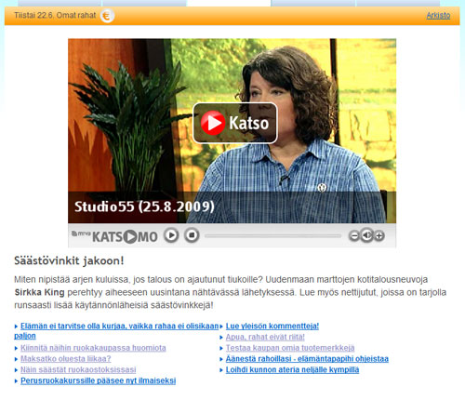The image size is (465, 400).
Task: Open 'Maksatko oluesta liikaa?' link
Action: (66, 359)
